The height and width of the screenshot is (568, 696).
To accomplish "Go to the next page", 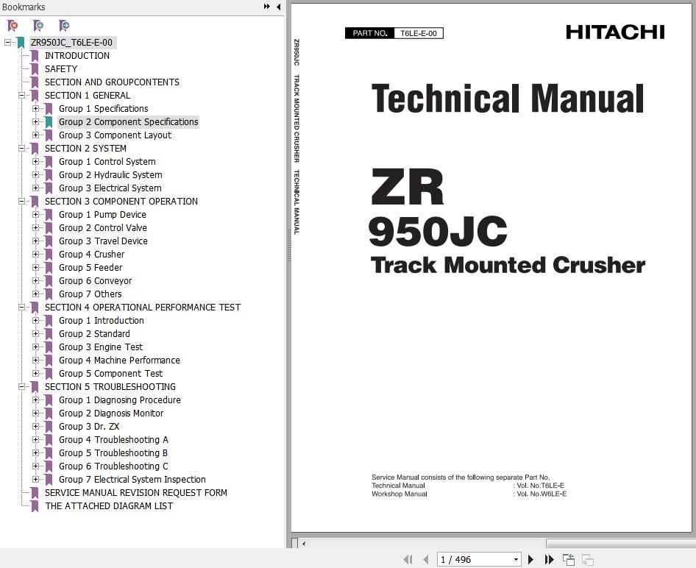I will [530, 560].
